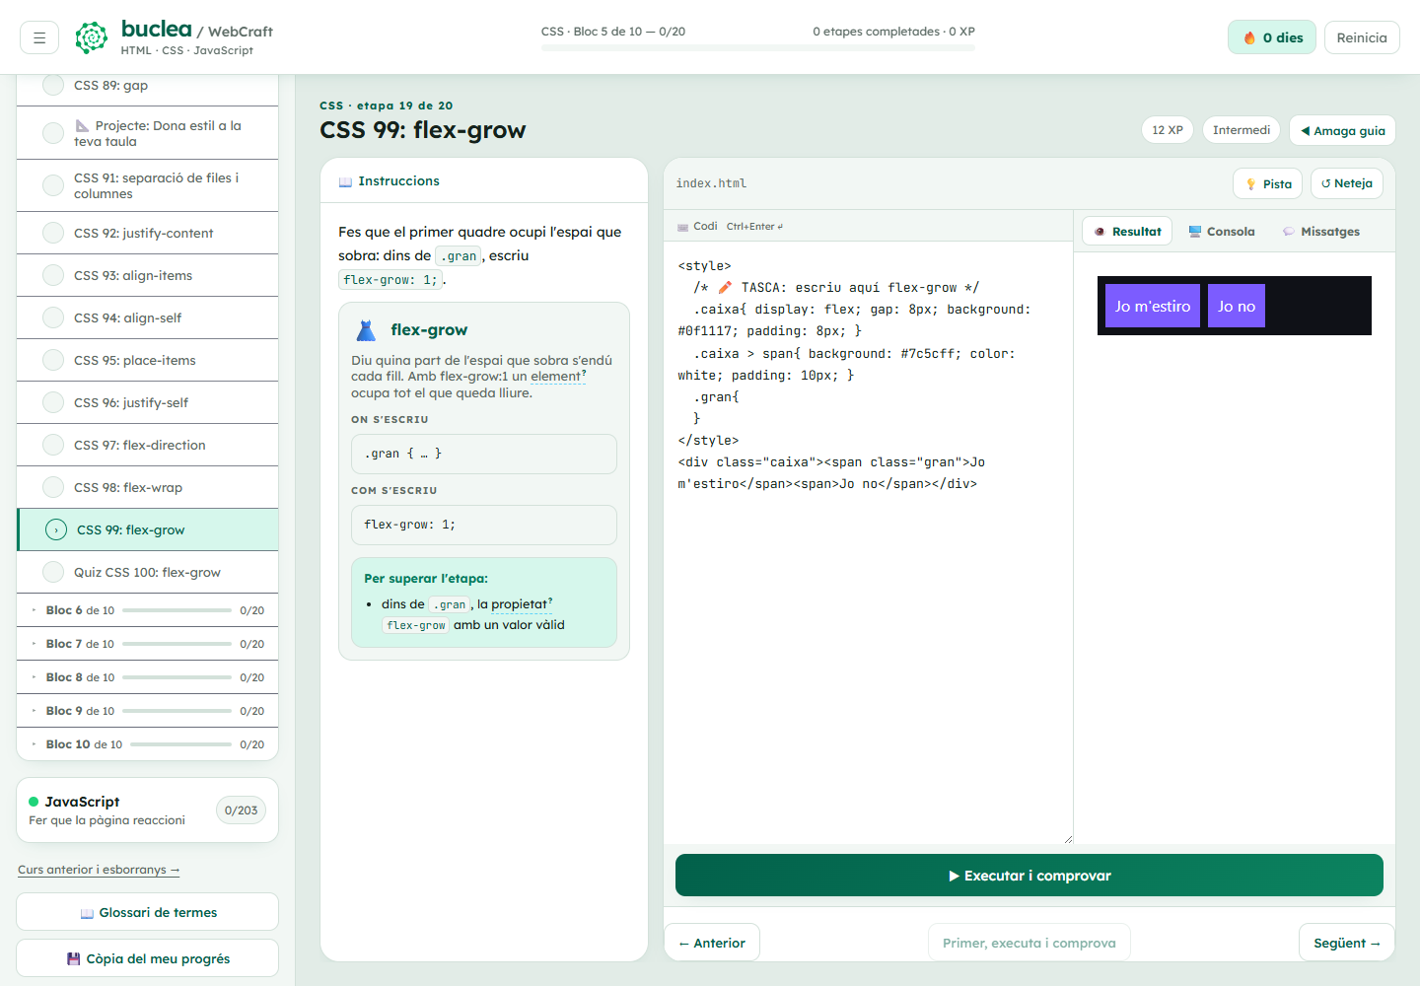The height and width of the screenshot is (986, 1420).
Task: Toggle completion circle for CSS 94: align-self
Action: click(53, 317)
